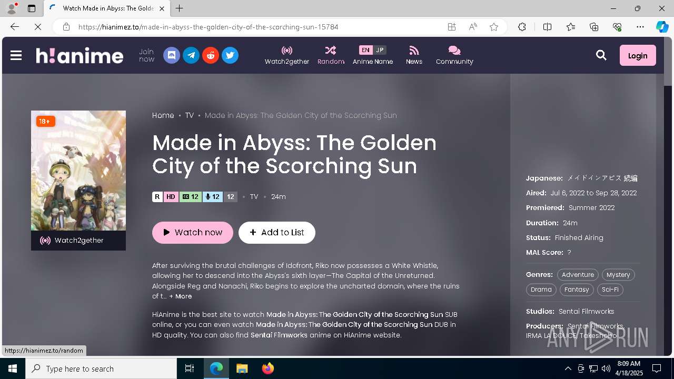Join via Discord icon
The height and width of the screenshot is (379, 674).
pos(172,55)
